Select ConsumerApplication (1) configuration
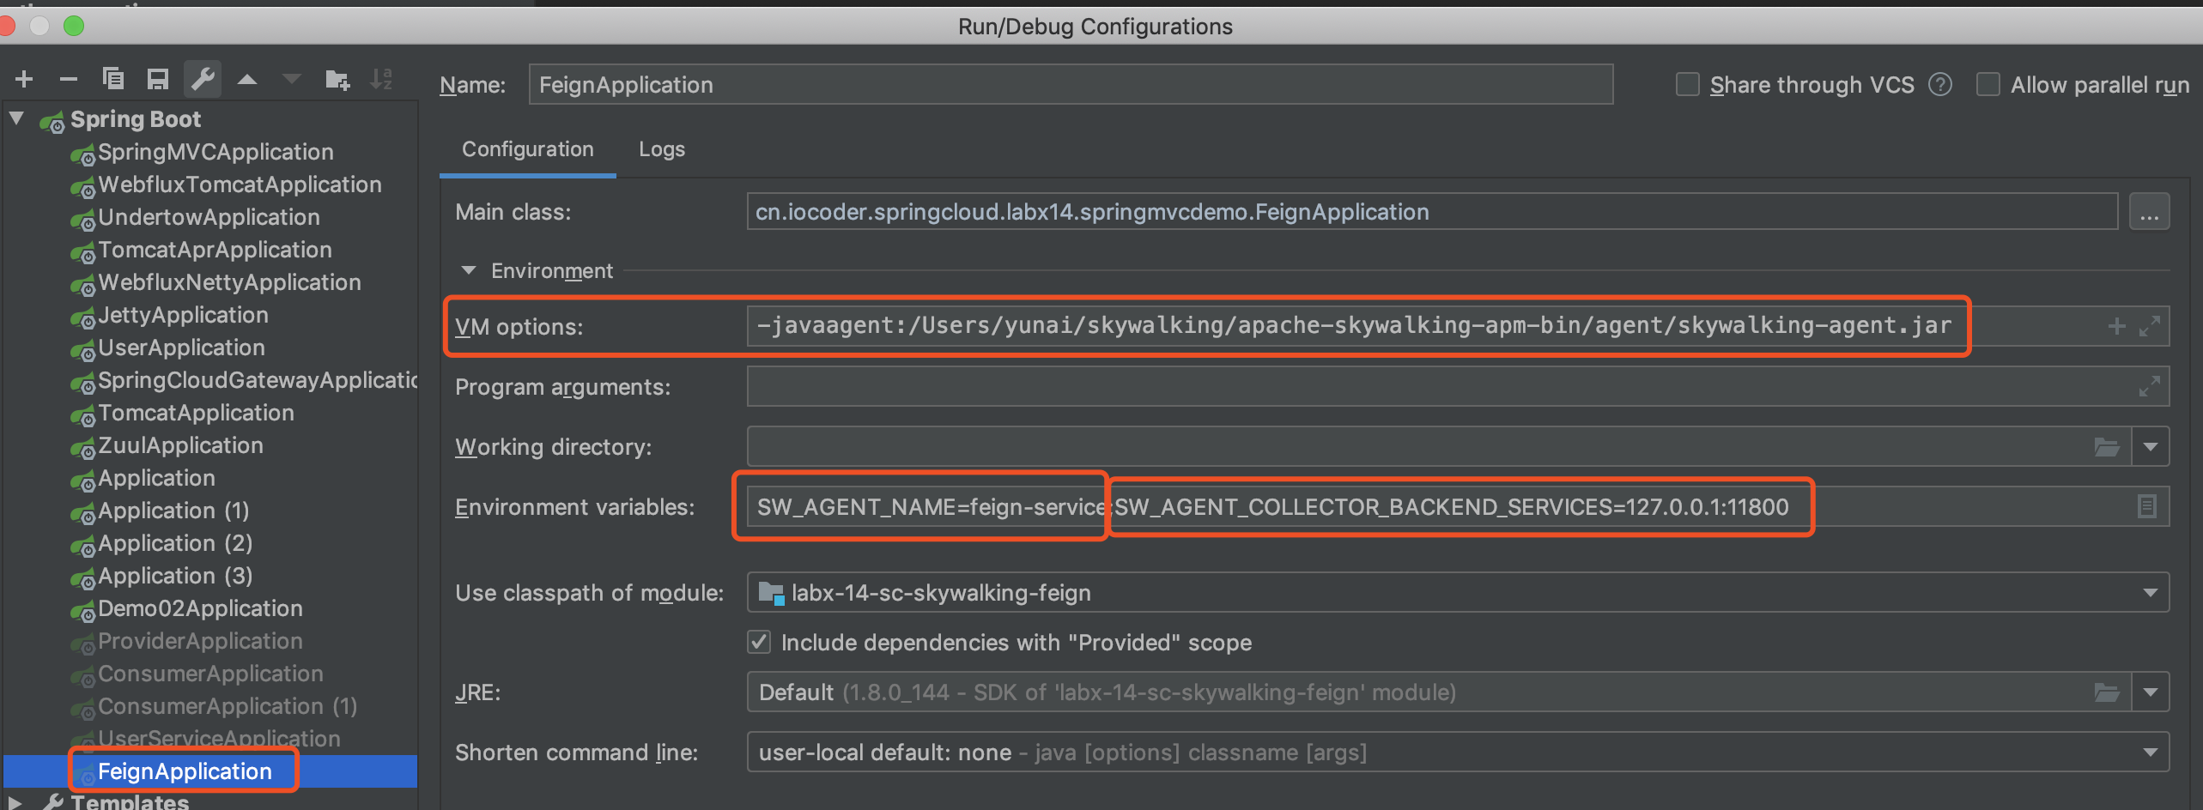Viewport: 2203px width, 810px height. pos(228,706)
